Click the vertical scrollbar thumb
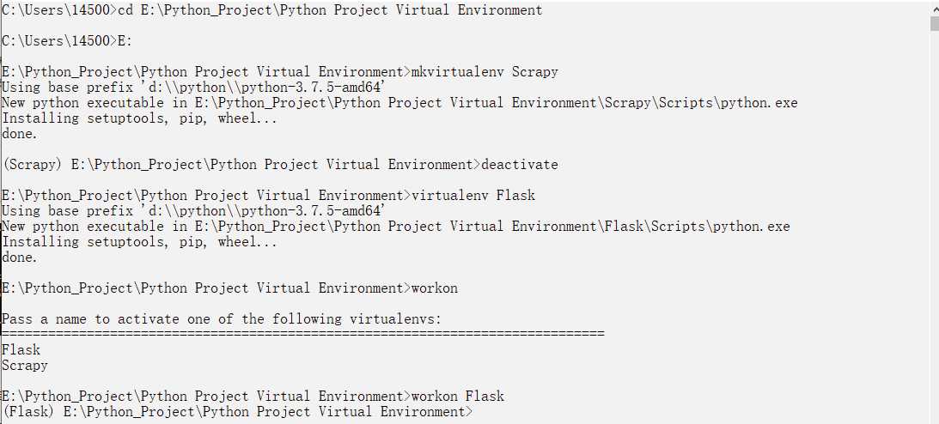 (x=934, y=22)
